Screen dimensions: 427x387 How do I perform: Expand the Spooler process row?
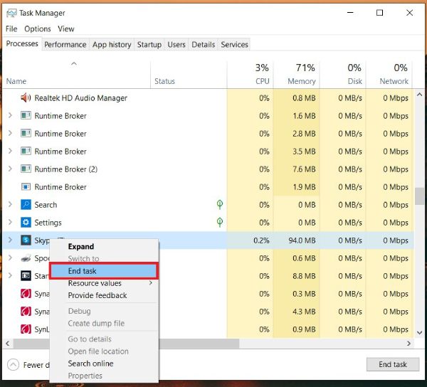(x=10, y=258)
